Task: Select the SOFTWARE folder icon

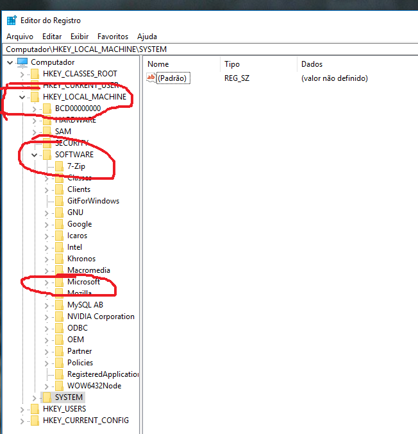Action: (47, 155)
